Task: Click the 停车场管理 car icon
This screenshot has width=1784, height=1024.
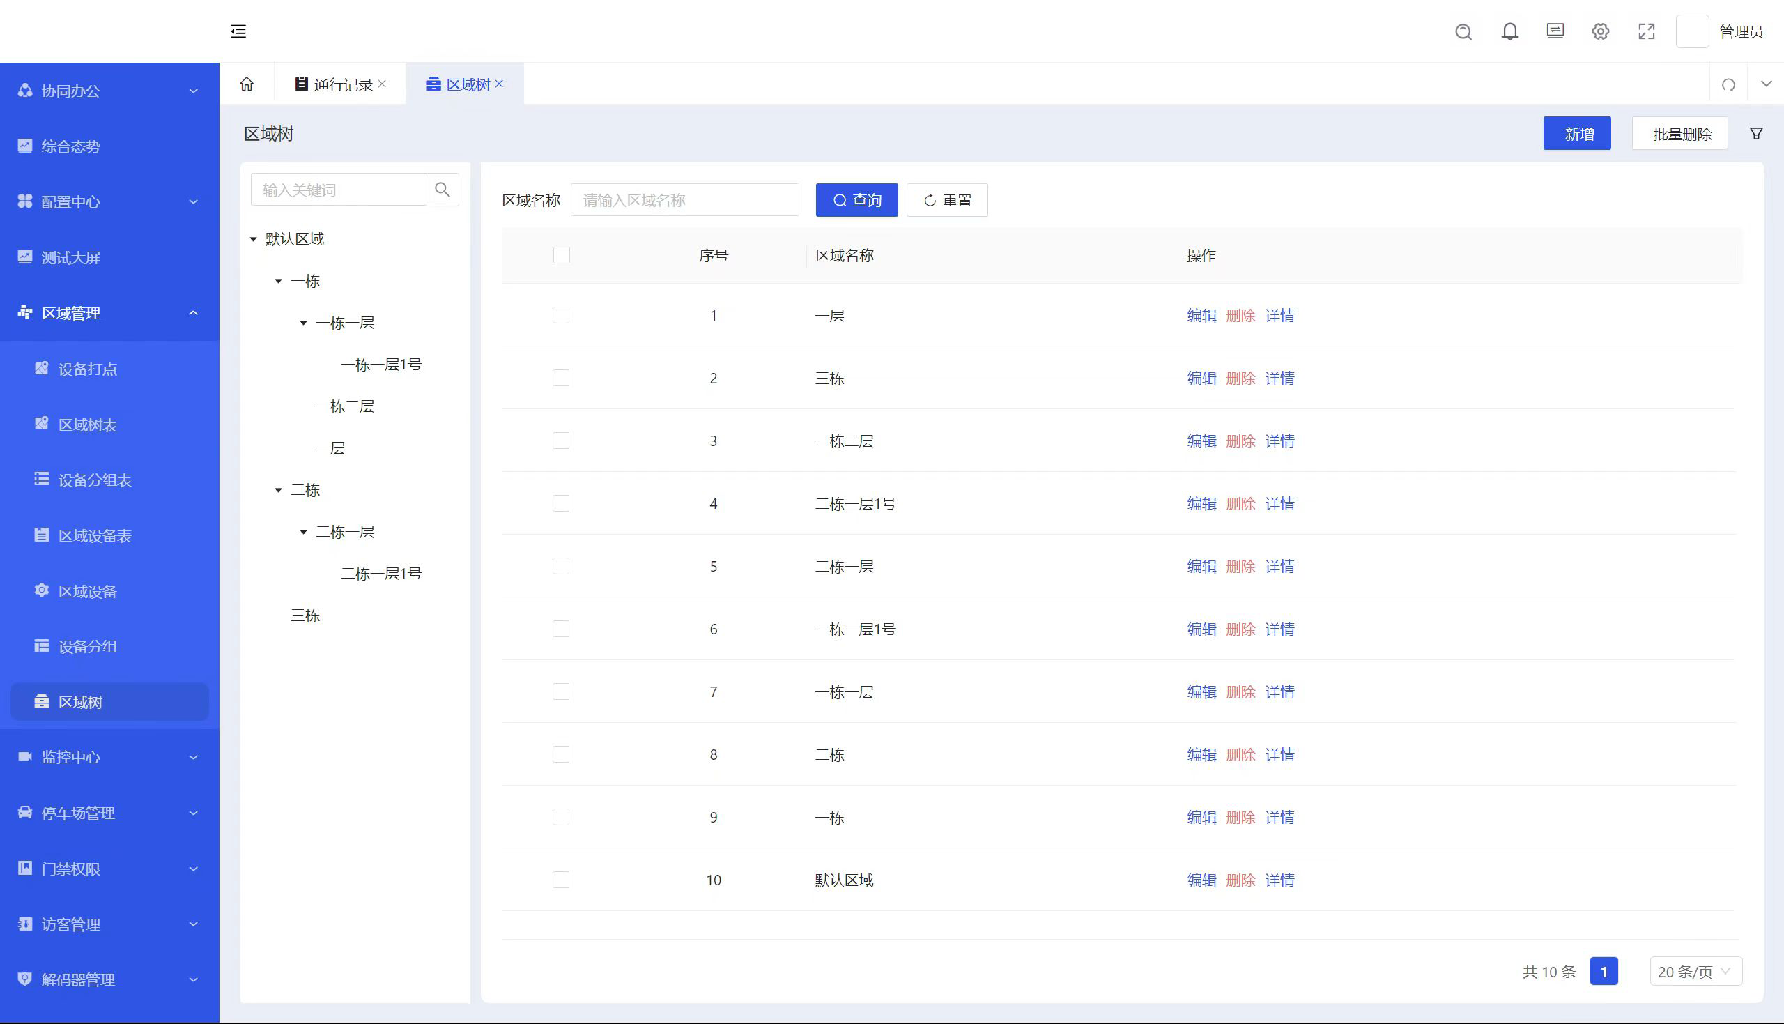Action: (24, 812)
